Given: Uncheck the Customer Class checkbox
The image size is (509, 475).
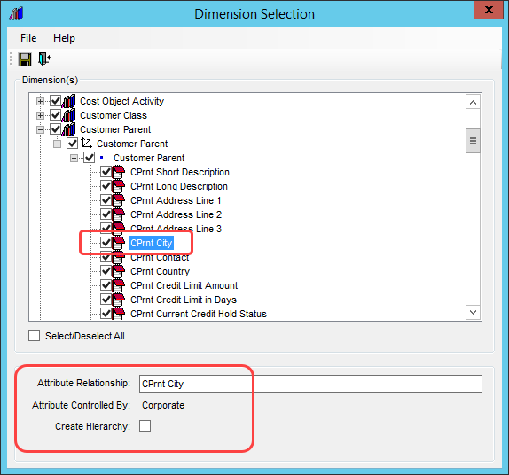Looking at the screenshot, I should [56, 115].
